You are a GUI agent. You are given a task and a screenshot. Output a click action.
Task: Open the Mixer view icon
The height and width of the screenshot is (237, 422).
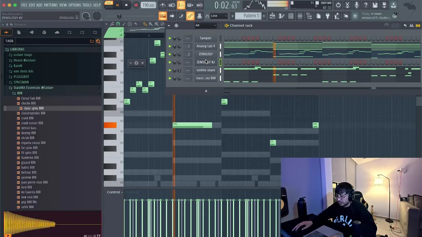pyautogui.click(x=300, y=16)
